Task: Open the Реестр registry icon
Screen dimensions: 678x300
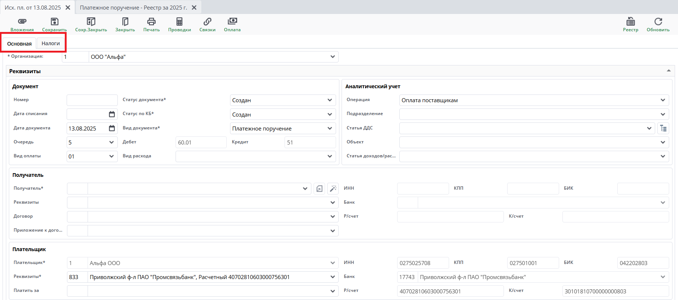Action: [x=631, y=22]
